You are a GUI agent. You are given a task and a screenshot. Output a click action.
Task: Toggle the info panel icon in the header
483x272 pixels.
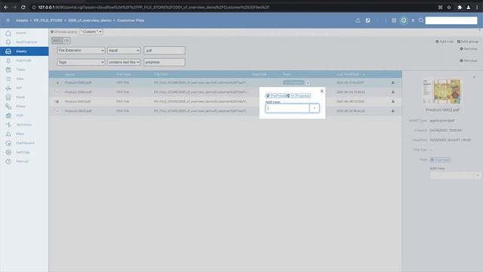pyautogui.click(x=404, y=20)
